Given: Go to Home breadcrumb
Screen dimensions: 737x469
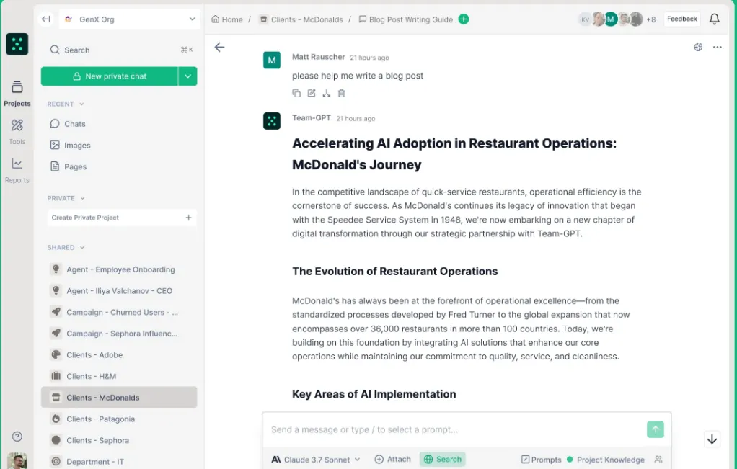Looking at the screenshot, I should (x=227, y=19).
